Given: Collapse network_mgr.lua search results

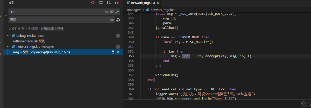Looking at the screenshot, I should pyautogui.click(x=8, y=47).
